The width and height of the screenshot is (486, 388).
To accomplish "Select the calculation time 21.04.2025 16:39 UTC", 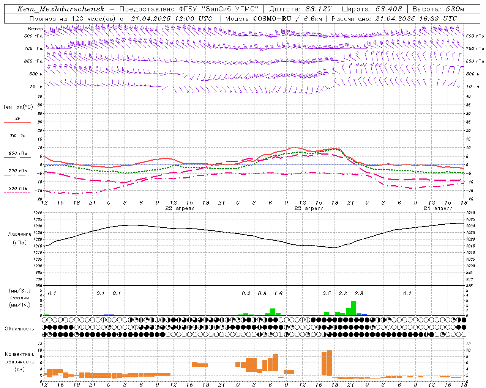I will click(x=416, y=19).
